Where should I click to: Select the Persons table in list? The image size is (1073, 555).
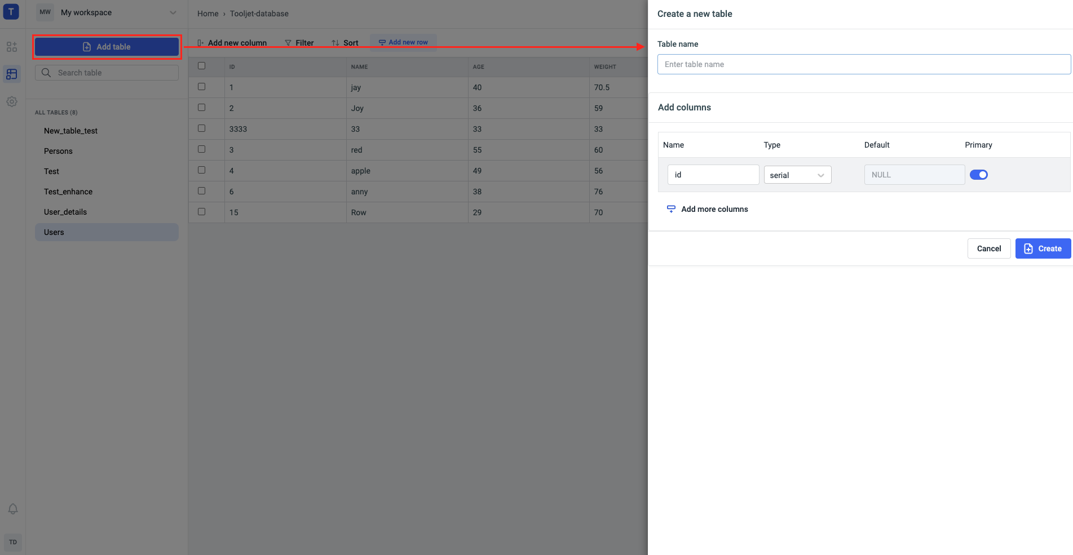[x=58, y=151]
